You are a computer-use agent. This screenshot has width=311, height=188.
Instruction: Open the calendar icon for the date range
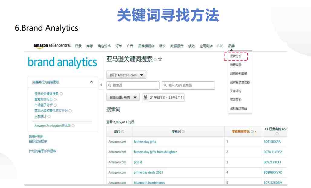click(x=146, y=97)
